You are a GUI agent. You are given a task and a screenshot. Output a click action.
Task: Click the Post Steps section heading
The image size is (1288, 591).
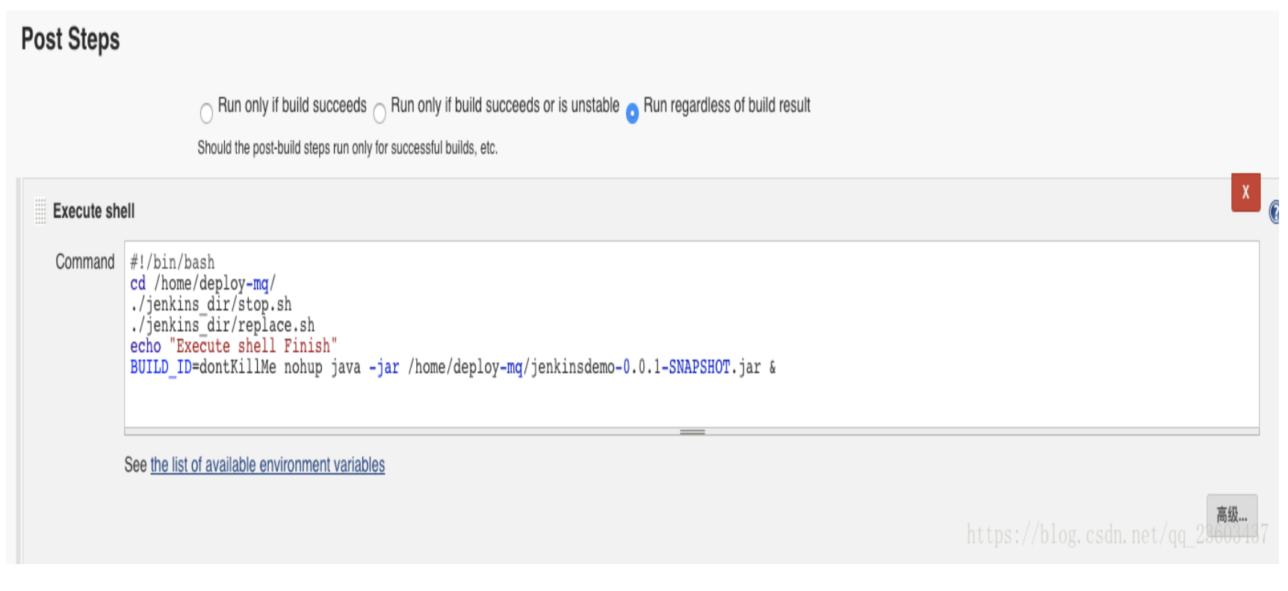(70, 40)
